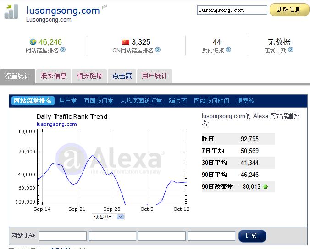Open the 最近30日 time range dropdown
This screenshot has width=310, height=249.
(x=108, y=216)
